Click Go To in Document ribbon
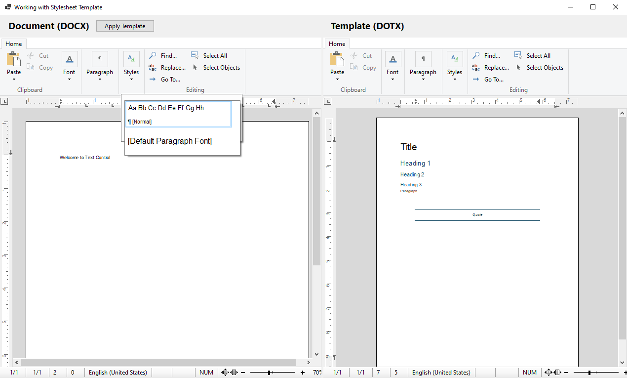 tap(165, 80)
